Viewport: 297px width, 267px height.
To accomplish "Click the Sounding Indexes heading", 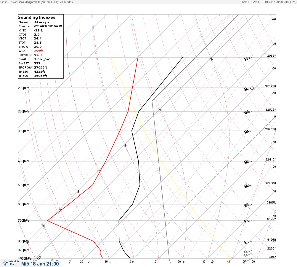I will (37, 17).
